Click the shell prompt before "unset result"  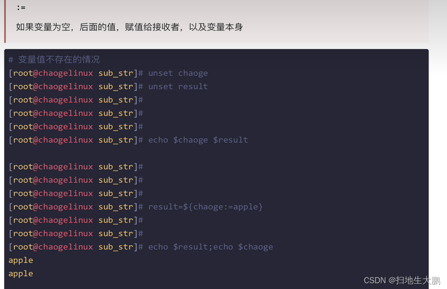(x=76, y=87)
